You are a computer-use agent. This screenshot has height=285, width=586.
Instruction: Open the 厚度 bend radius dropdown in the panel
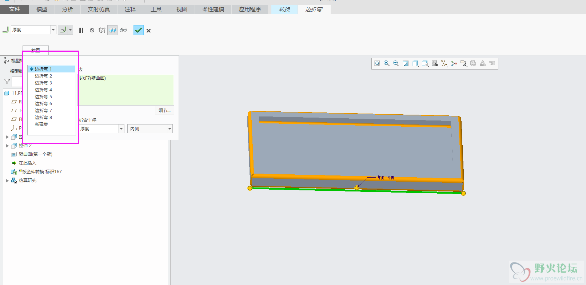121,129
